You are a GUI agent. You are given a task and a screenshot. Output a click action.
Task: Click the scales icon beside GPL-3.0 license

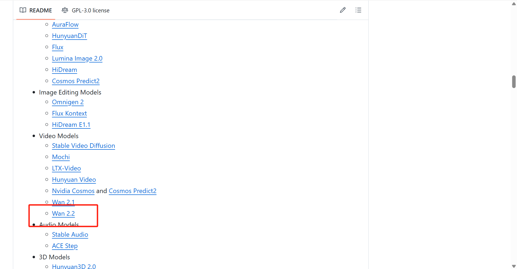coord(65,10)
